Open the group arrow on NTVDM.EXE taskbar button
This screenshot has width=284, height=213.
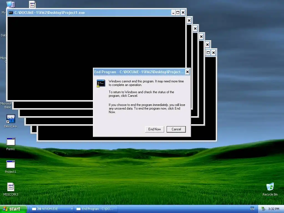click(x=72, y=209)
